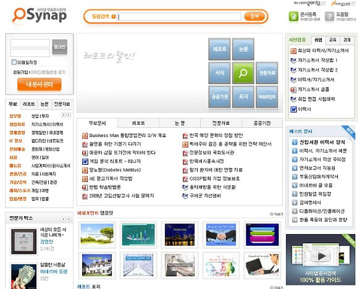
Task: Select 교육 tab in 시선집중 panel
Action: [333, 40]
